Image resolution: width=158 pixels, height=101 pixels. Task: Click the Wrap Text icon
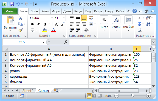point(91,18)
